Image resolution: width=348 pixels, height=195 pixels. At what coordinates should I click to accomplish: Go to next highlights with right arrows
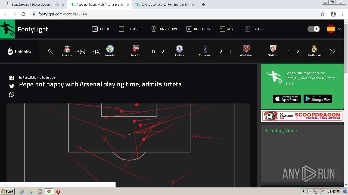tap(333, 51)
